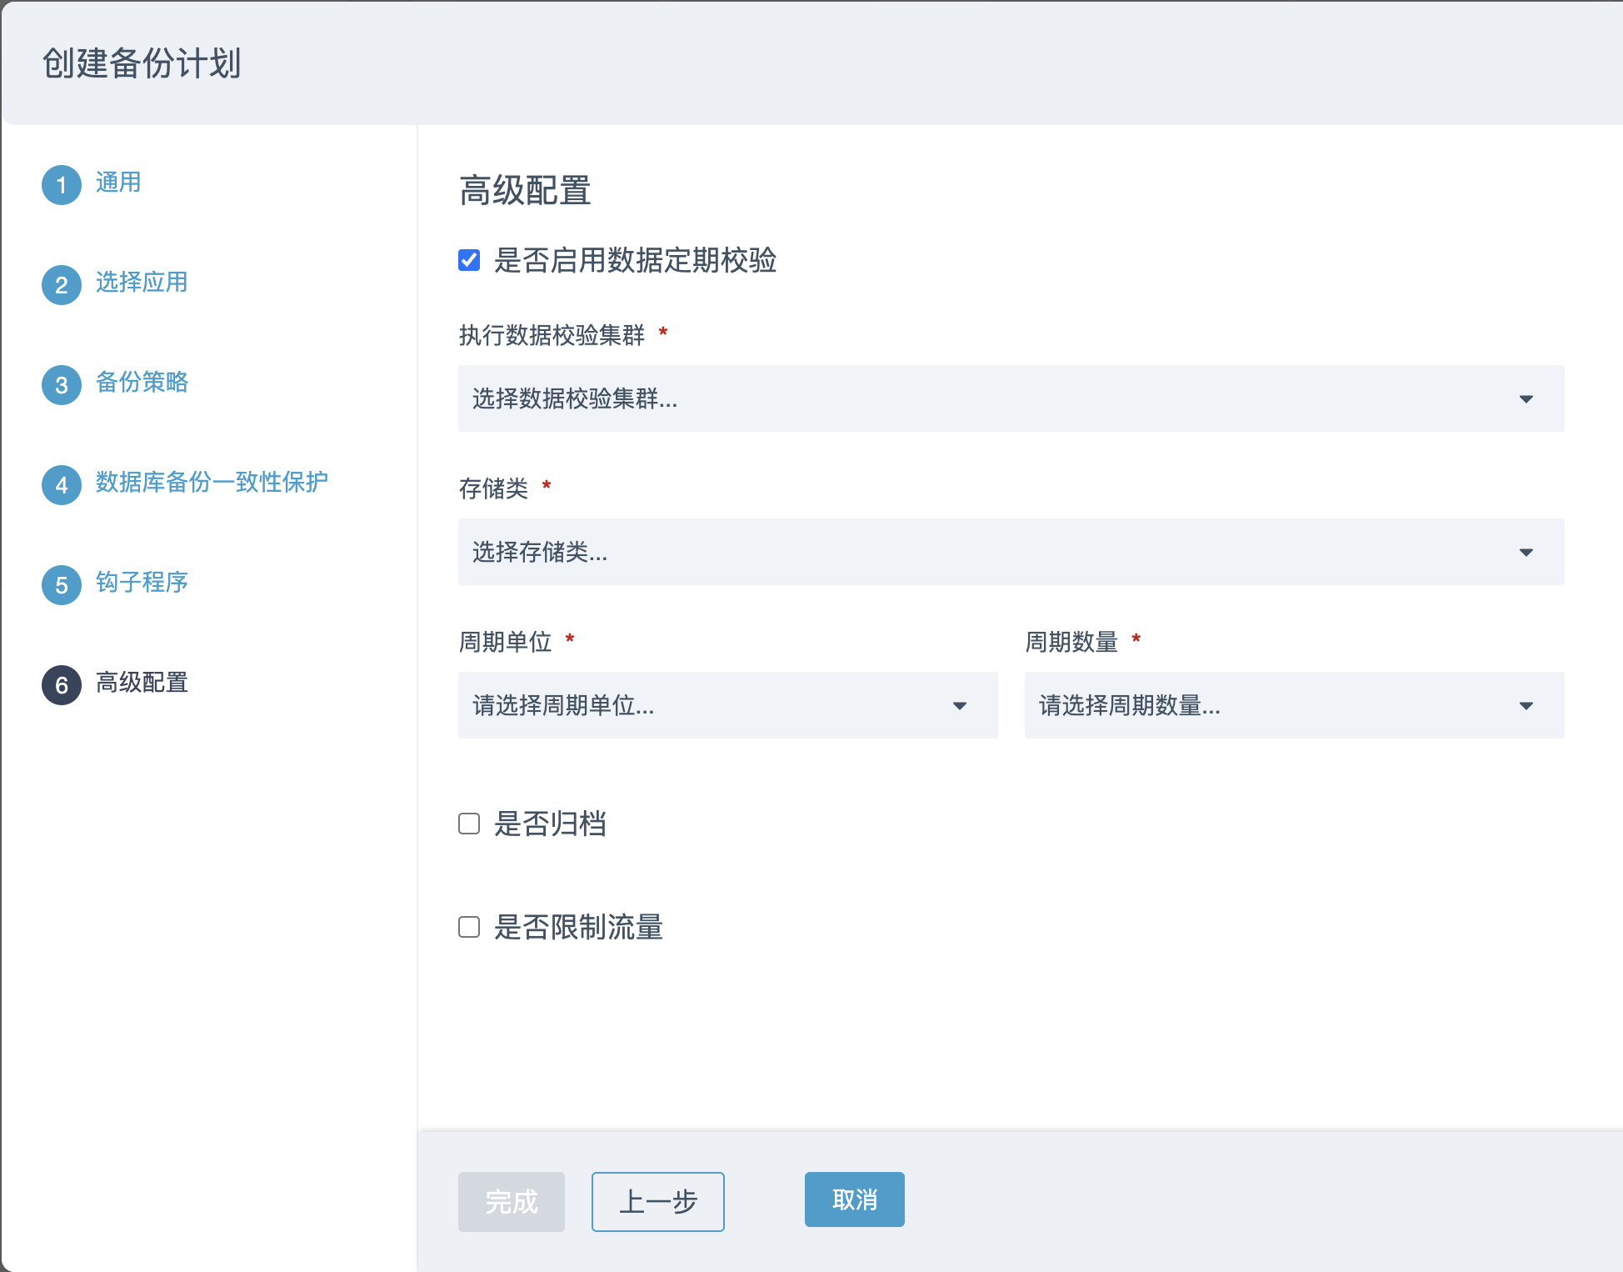This screenshot has width=1623, height=1272.
Task: Switch to the 备份策略 step
Action: (x=142, y=383)
